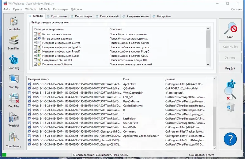Sort by 'Неверная запись' column header

pyautogui.click(x=74, y=79)
